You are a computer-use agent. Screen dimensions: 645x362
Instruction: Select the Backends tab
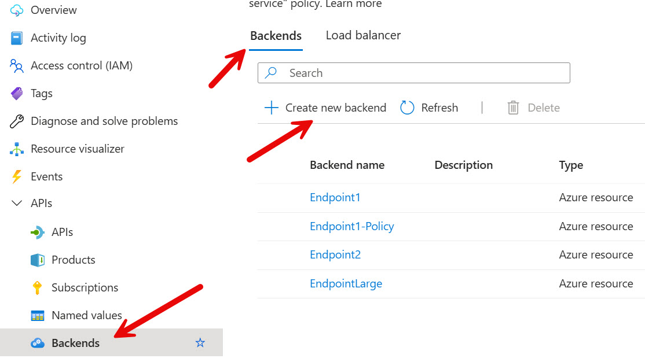pyautogui.click(x=276, y=36)
